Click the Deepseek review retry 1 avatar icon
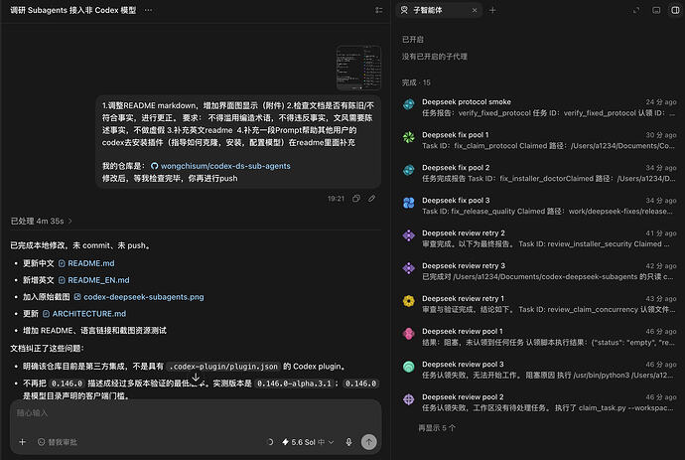 408,301
